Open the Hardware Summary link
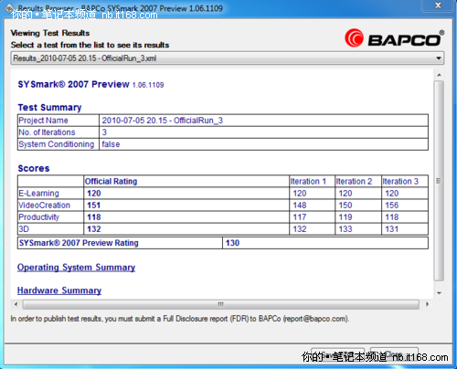 pyautogui.click(x=59, y=290)
